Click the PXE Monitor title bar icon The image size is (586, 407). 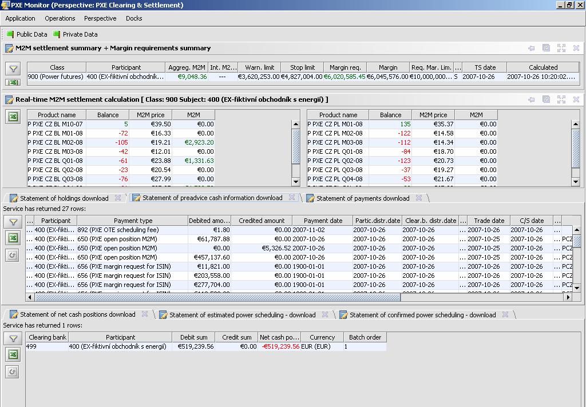pyautogui.click(x=5, y=5)
